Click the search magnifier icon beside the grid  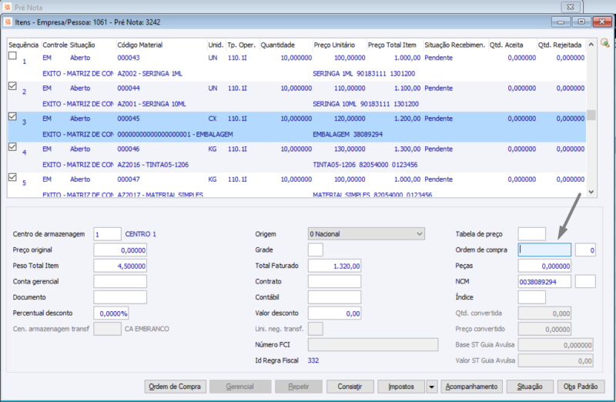605,43
